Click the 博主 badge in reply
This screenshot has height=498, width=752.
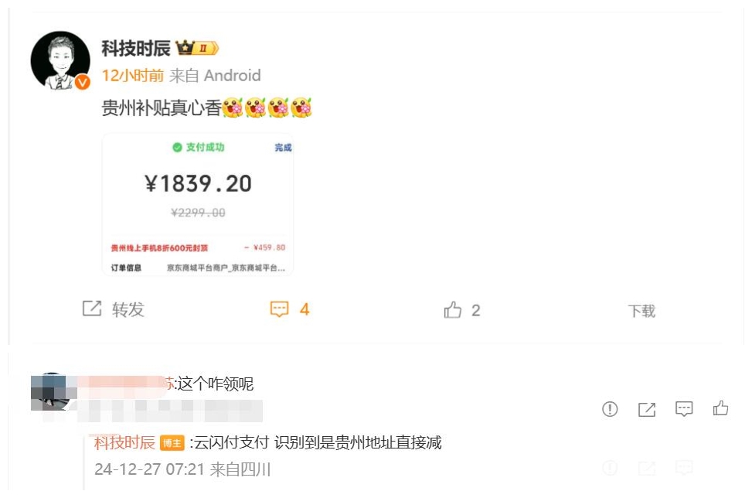(x=172, y=443)
